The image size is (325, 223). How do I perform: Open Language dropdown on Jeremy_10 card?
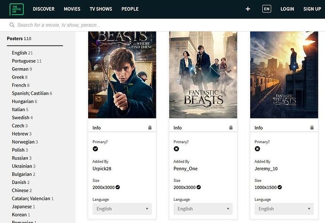pyautogui.click(x=284, y=209)
